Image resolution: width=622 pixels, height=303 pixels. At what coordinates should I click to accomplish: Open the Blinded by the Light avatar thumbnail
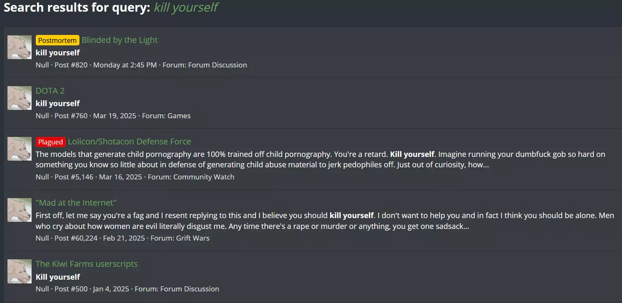(20, 47)
